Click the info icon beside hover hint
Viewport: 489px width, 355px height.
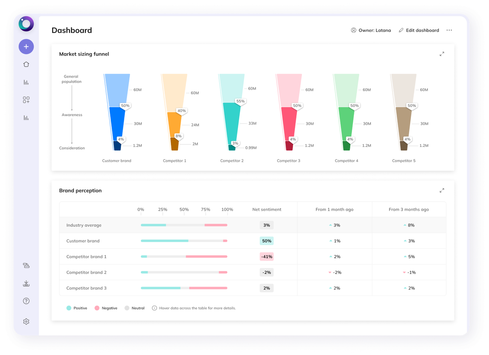(154, 308)
